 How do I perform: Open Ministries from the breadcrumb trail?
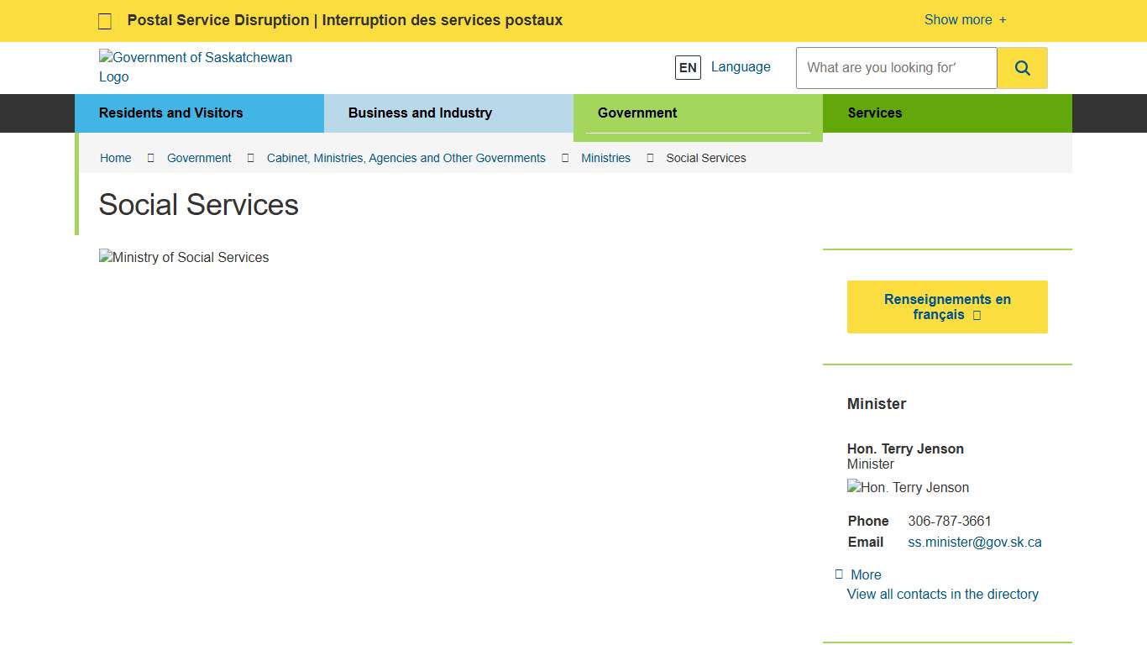605,158
